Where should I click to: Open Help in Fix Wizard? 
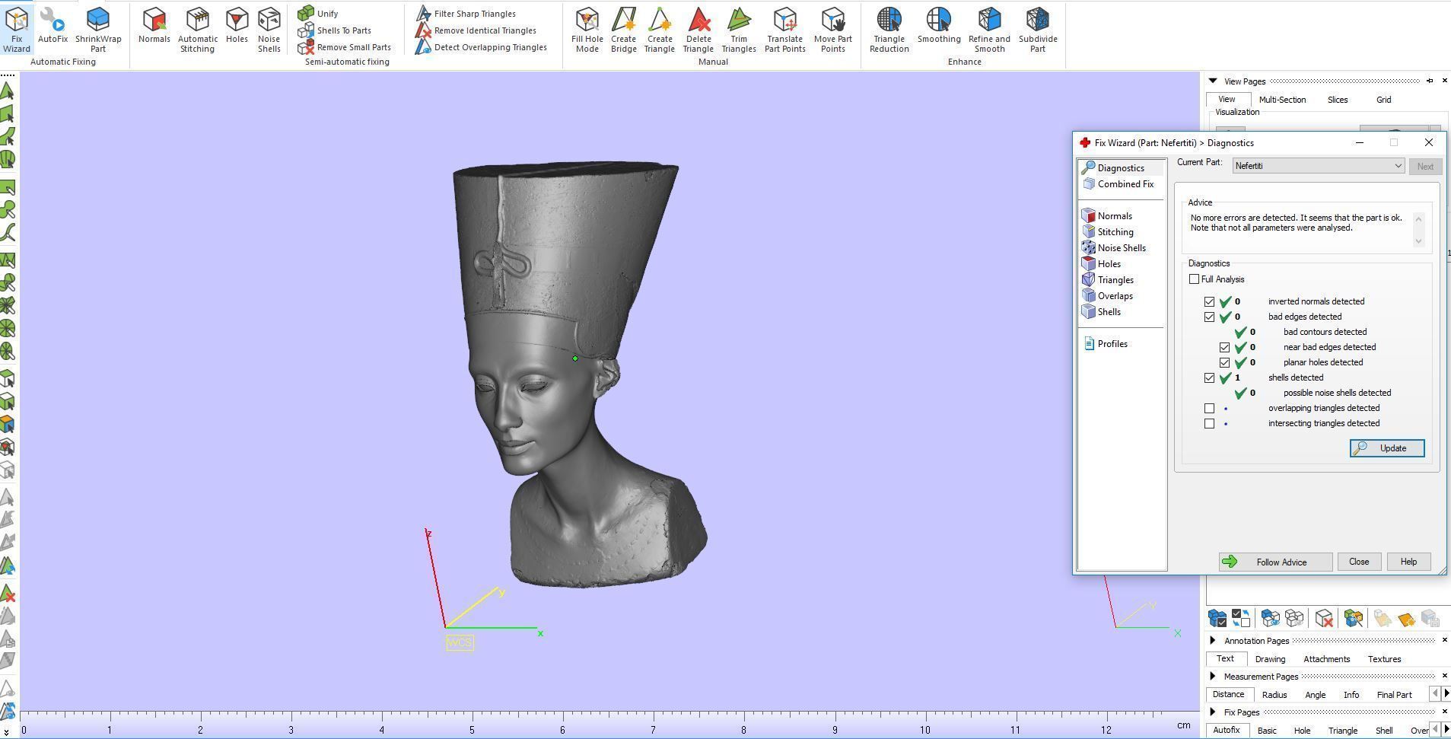coord(1408,562)
